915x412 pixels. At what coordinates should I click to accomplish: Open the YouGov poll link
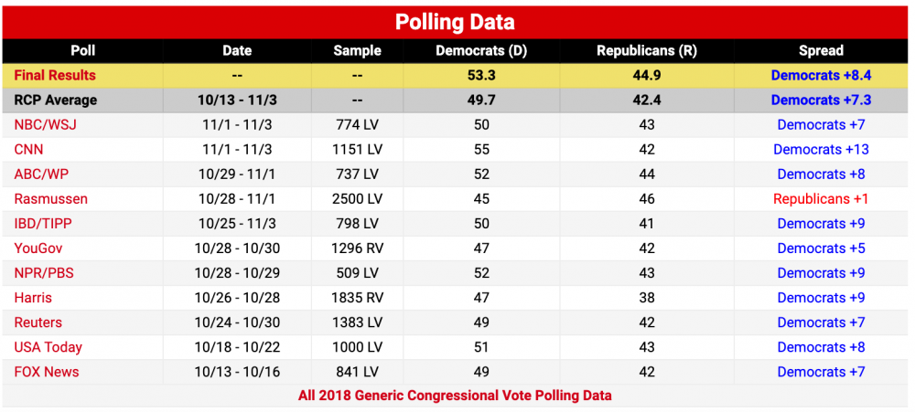[39, 248]
